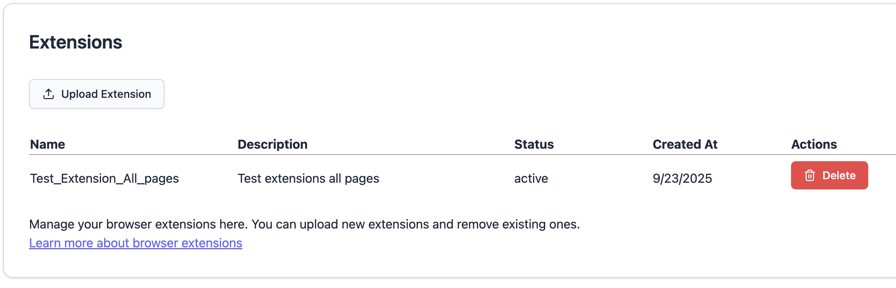Click the trash can icon
The width and height of the screenshot is (896, 288).
point(809,175)
